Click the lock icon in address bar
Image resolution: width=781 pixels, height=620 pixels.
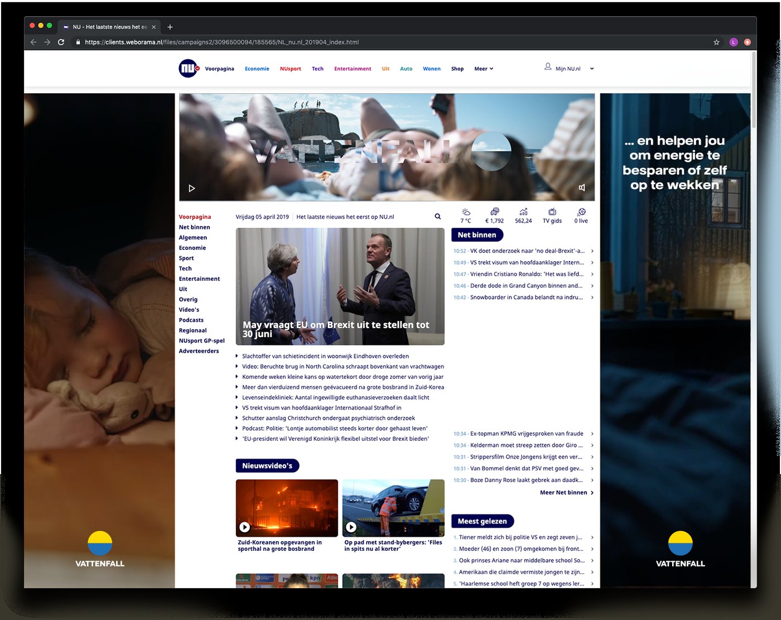(x=78, y=42)
